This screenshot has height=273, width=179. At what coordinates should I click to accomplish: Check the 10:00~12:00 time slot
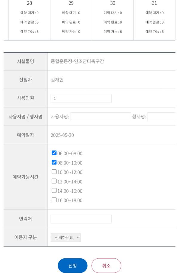pos(54,172)
